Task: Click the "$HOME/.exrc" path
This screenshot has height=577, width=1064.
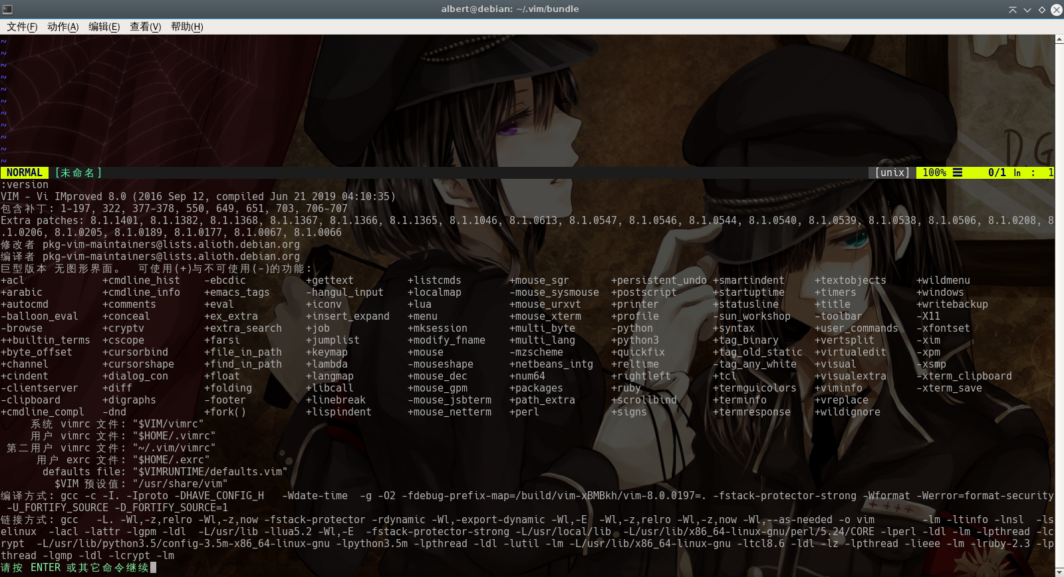Action: coord(172,460)
